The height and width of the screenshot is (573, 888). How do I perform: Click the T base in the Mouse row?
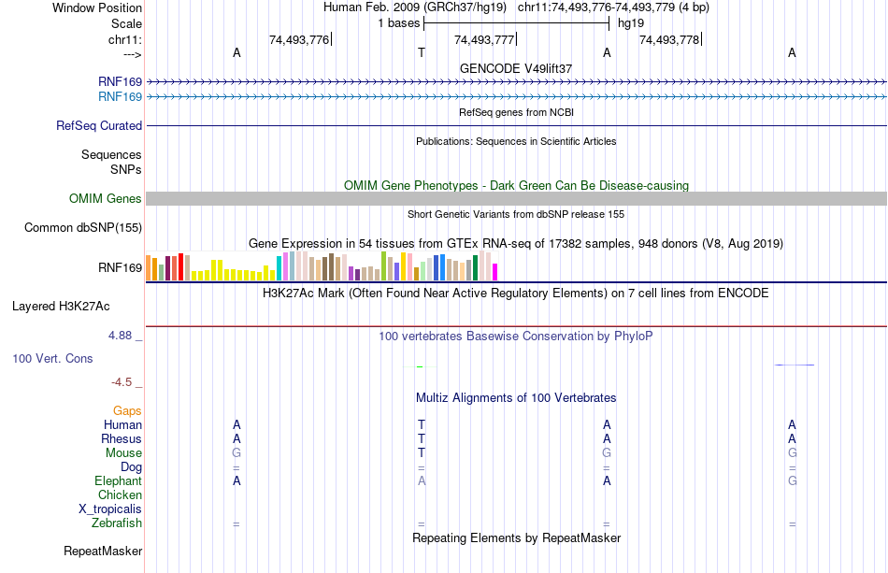[x=422, y=453]
